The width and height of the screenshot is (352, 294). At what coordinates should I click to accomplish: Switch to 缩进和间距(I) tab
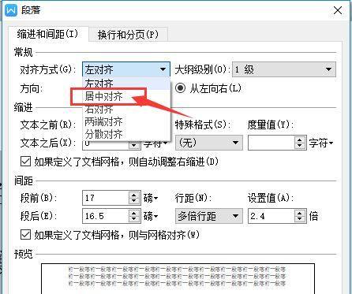coord(47,34)
